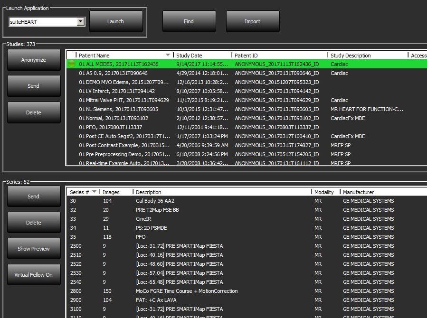Image resolution: width=427 pixels, height=318 pixels.
Task: Select study 01 Normal, 20170131T093102
Action: click(x=247, y=118)
